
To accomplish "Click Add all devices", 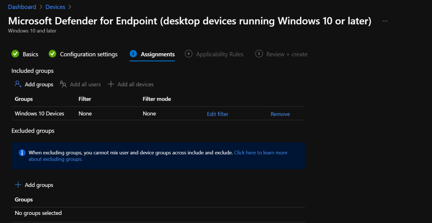I will [x=135, y=84].
